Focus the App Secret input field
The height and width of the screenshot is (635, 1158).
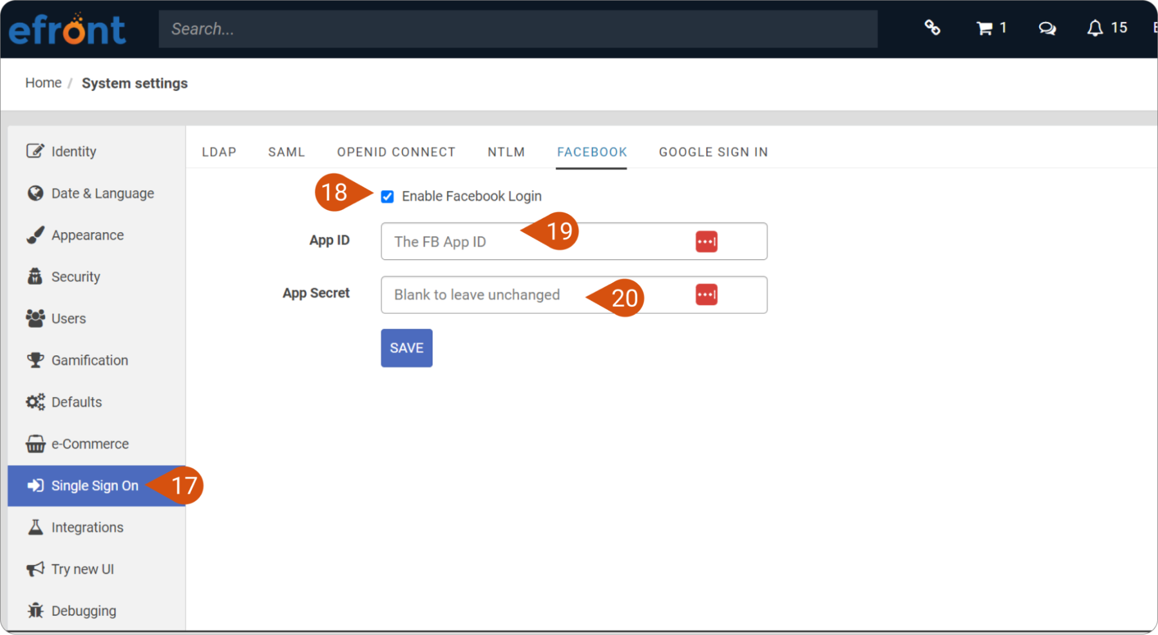(574, 295)
